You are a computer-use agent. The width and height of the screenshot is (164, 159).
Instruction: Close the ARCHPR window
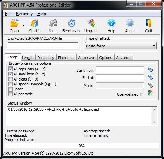pos(153,4)
